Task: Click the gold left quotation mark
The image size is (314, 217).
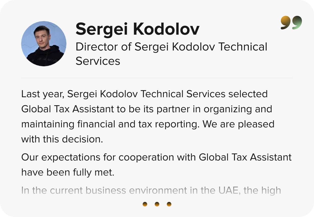Action: tap(286, 23)
